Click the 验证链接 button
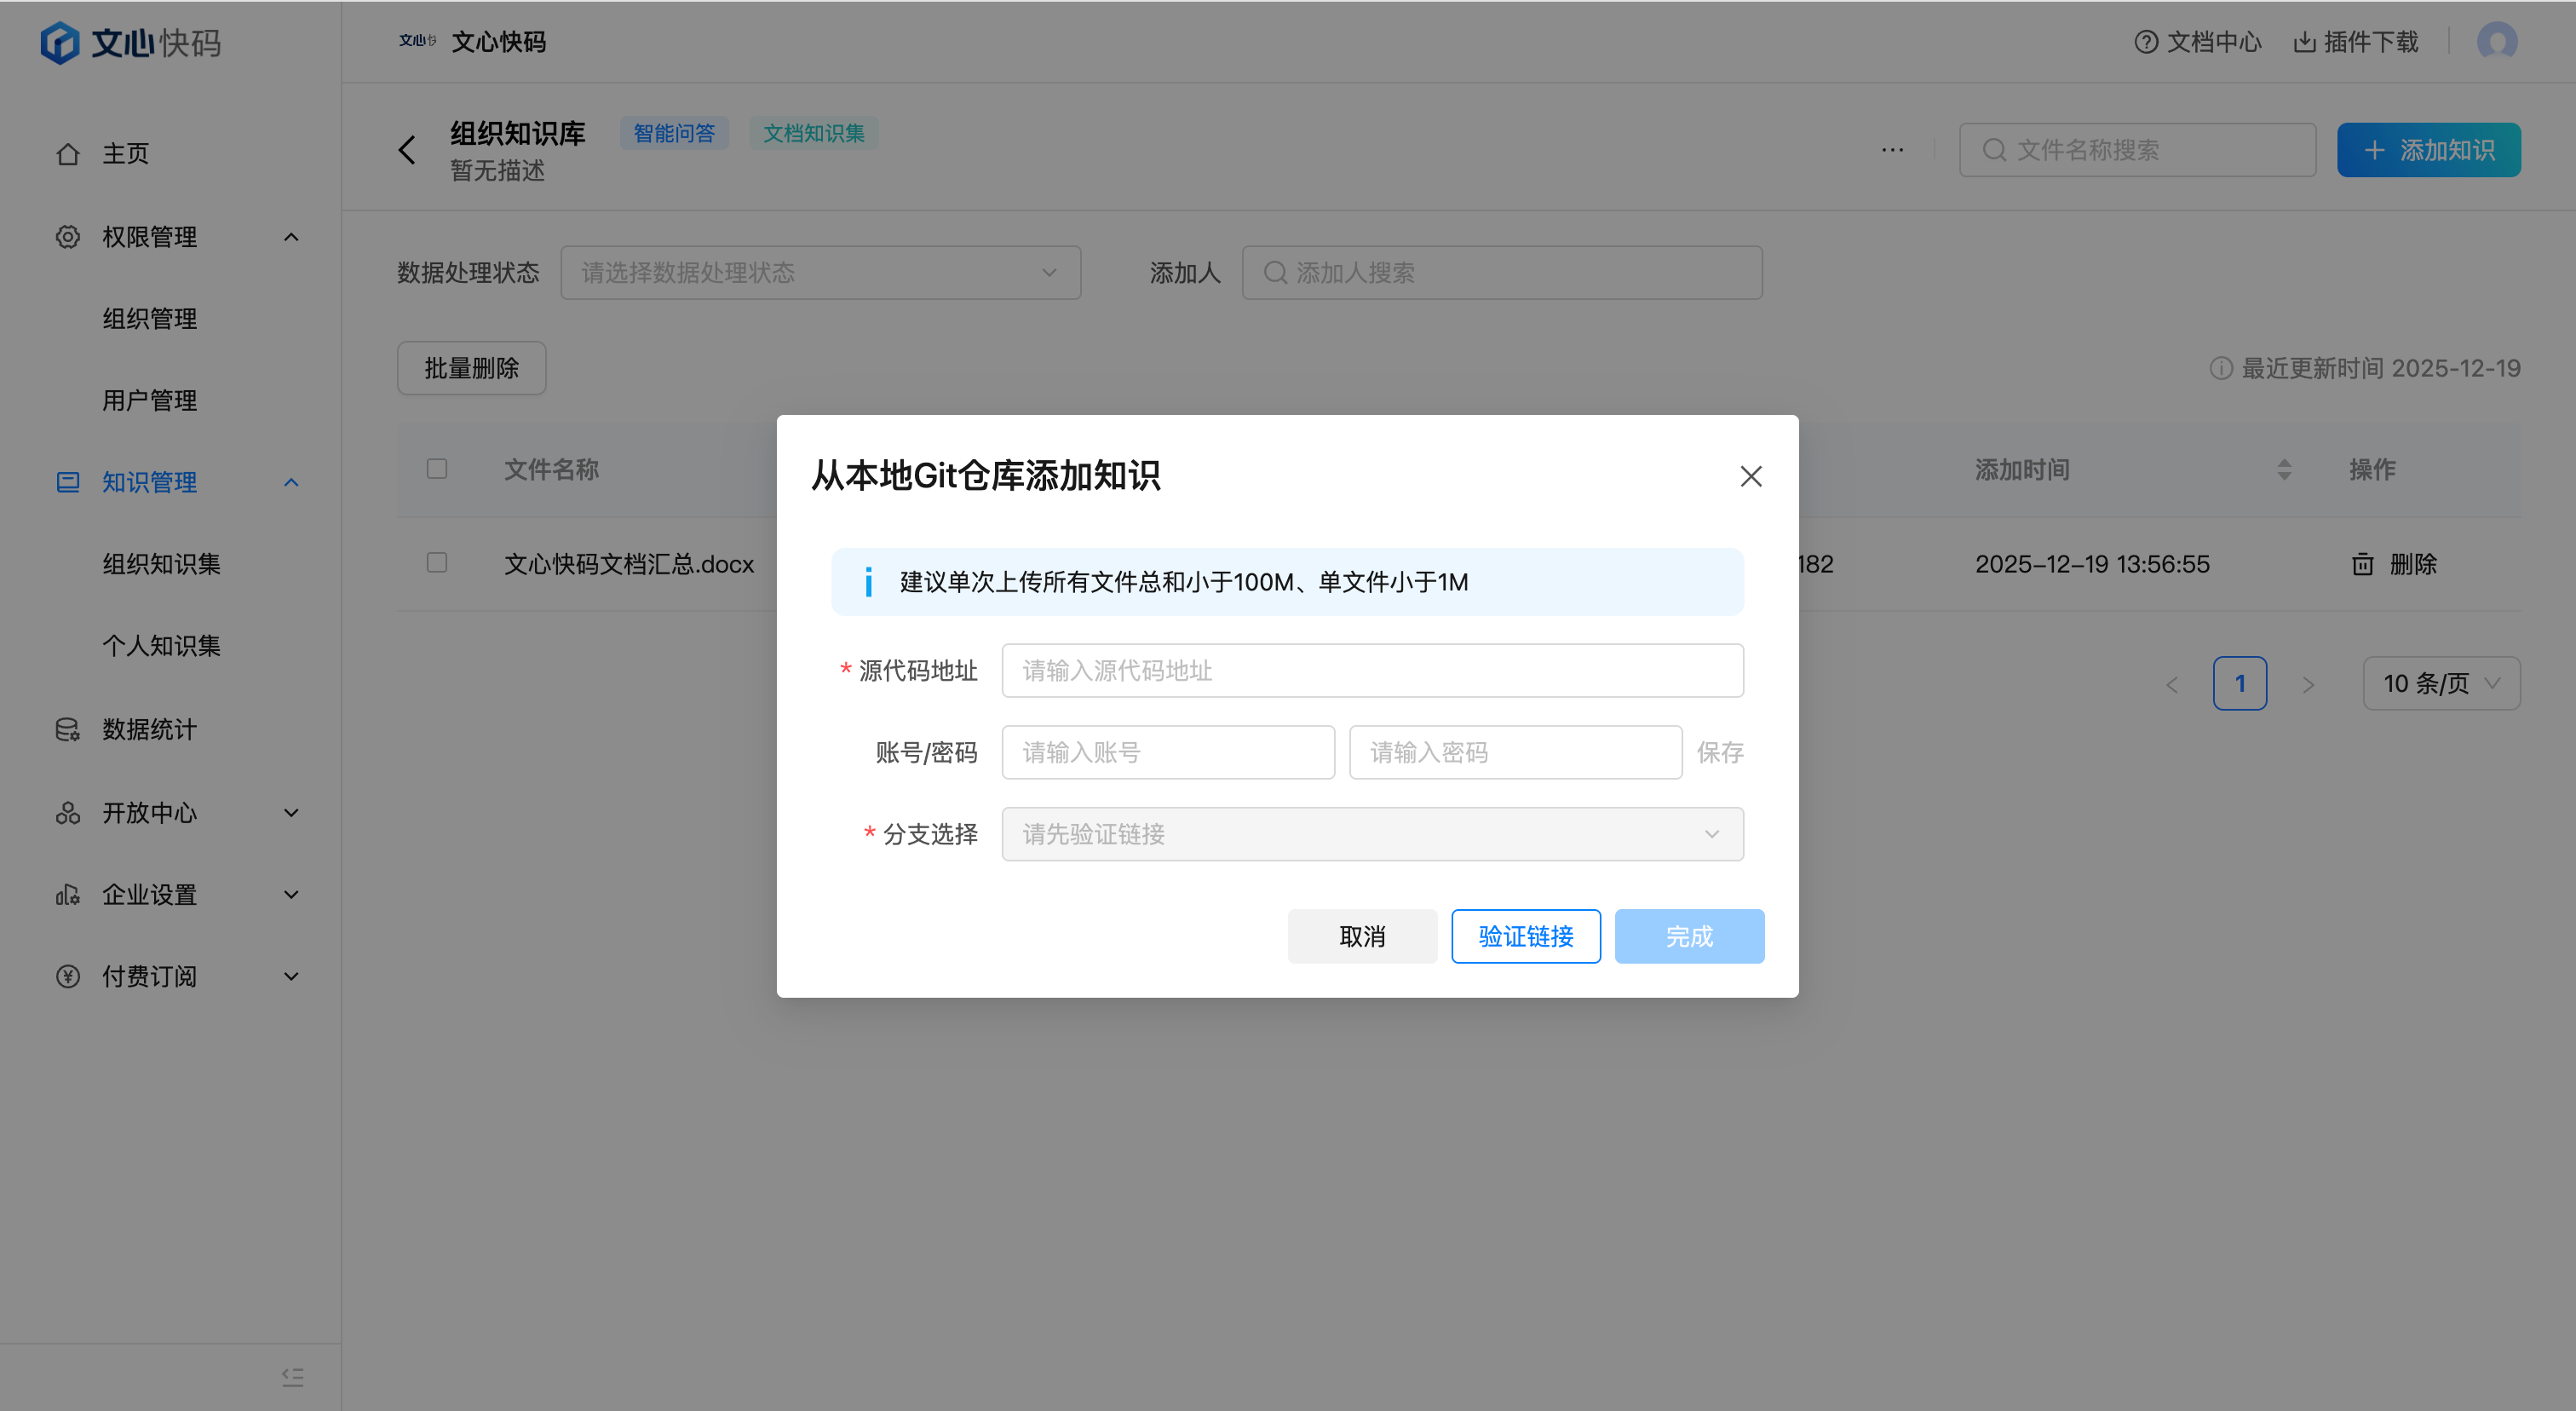The height and width of the screenshot is (1411, 2576). [x=1525, y=936]
